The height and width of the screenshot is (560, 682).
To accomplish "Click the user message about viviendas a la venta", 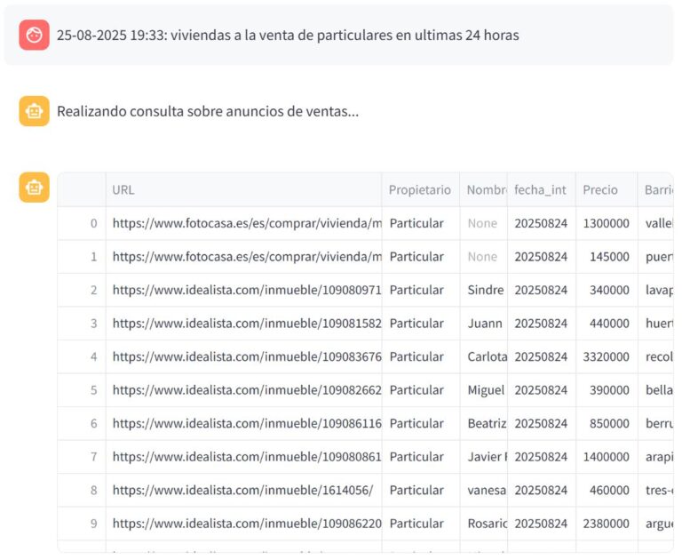I will 288,36.
